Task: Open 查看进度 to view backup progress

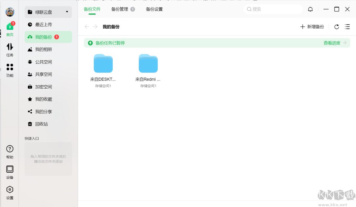Action: (331, 43)
